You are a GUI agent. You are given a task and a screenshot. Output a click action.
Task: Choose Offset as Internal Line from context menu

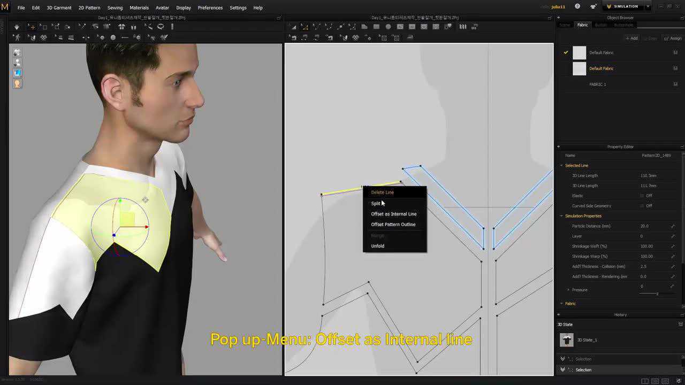click(x=393, y=214)
